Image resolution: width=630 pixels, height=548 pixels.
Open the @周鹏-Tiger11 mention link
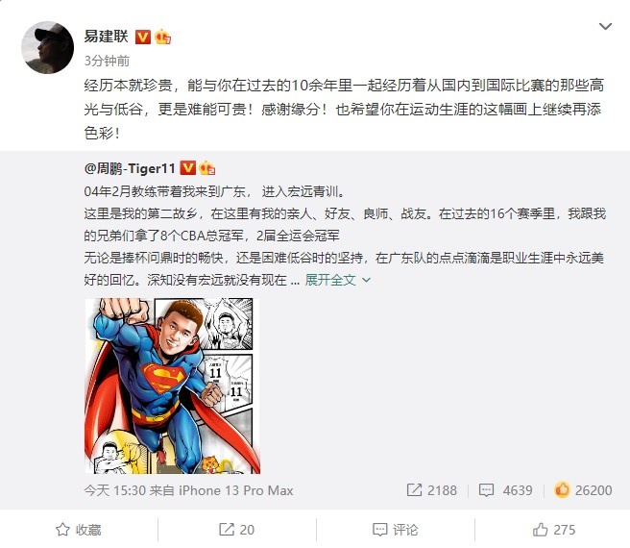point(130,168)
